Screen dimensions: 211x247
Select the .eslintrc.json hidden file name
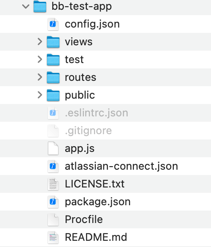click(x=97, y=113)
